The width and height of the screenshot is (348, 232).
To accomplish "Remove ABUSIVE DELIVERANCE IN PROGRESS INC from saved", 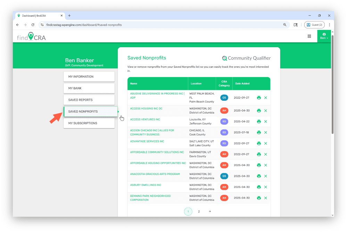I will pyautogui.click(x=266, y=98).
